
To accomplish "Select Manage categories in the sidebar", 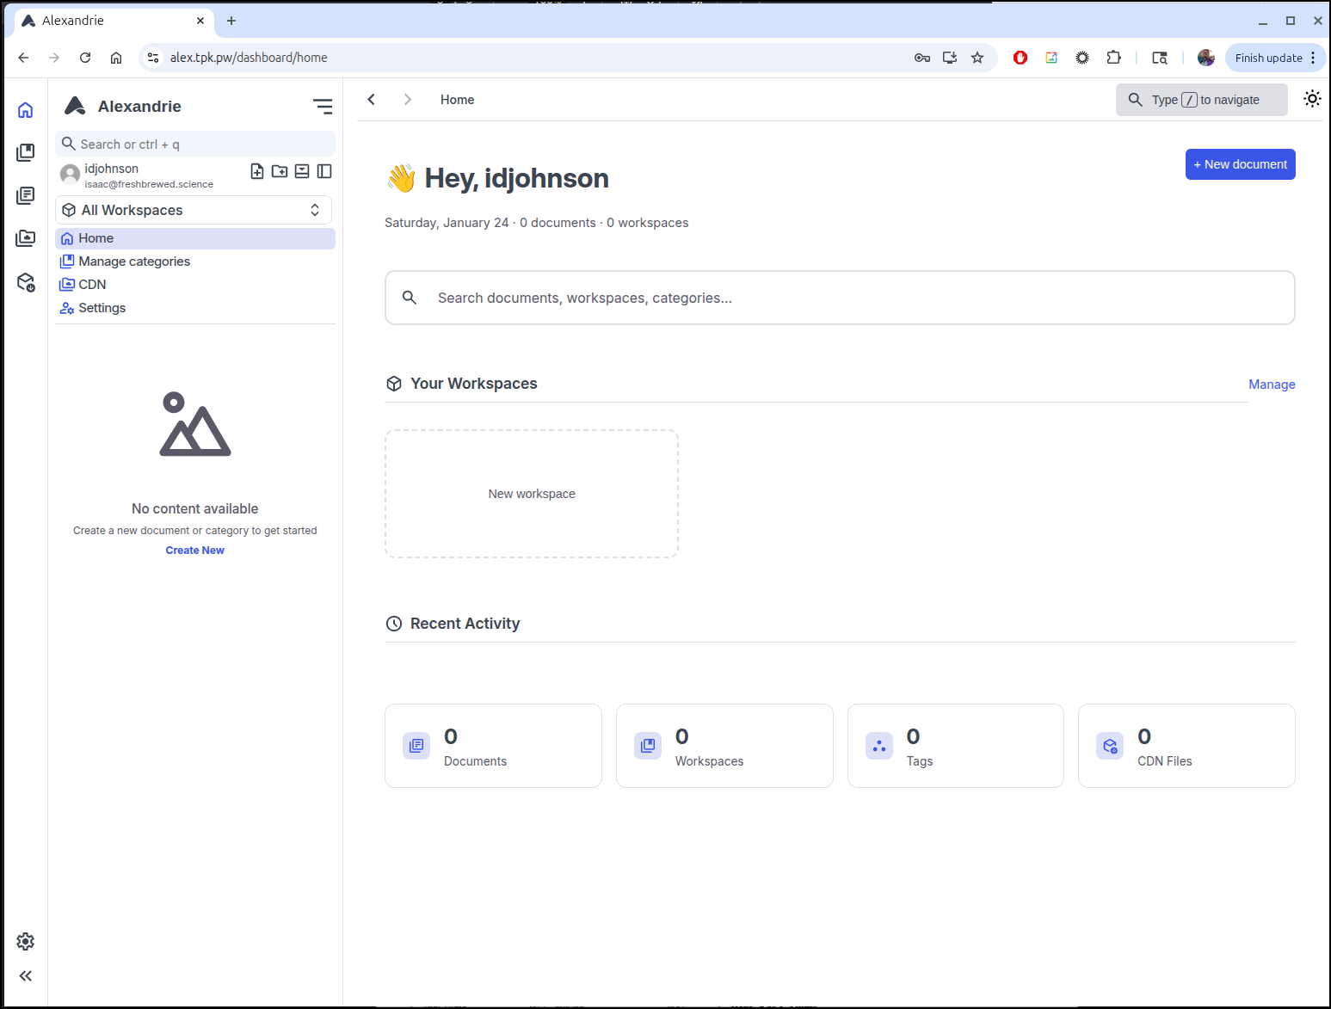I will [x=134, y=261].
